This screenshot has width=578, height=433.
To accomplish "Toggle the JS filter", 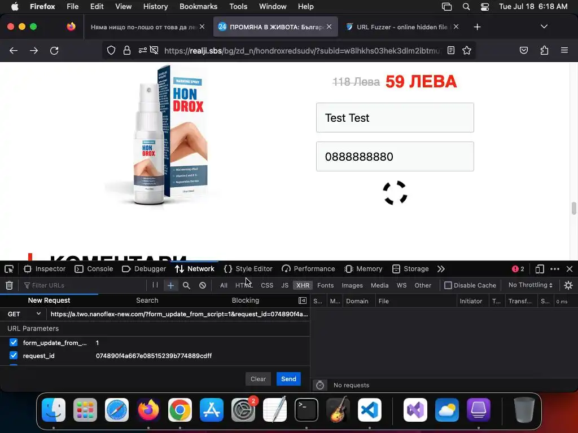I will point(284,285).
